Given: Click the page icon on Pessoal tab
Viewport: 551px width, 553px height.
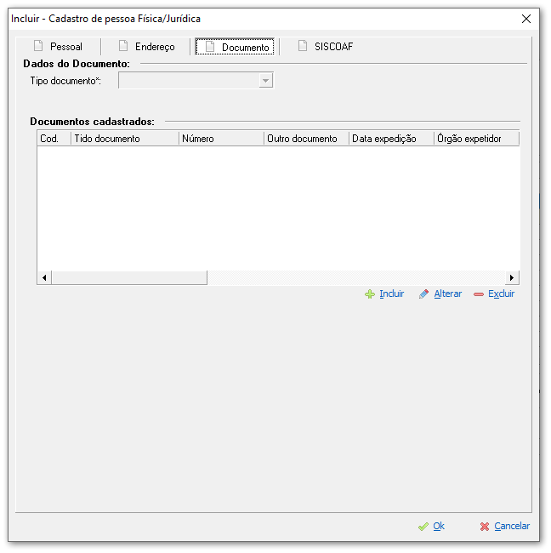Looking at the screenshot, I should click(38, 46).
